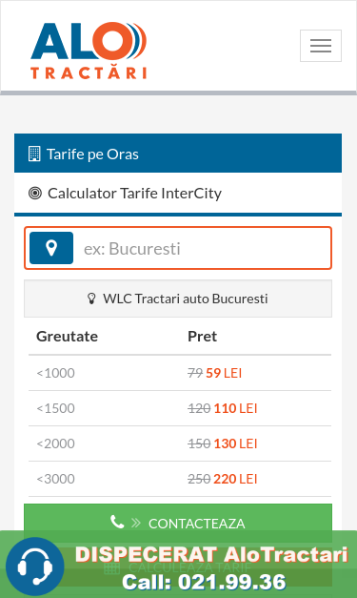Select the <1500 row priced 110 LEI

pos(180,408)
